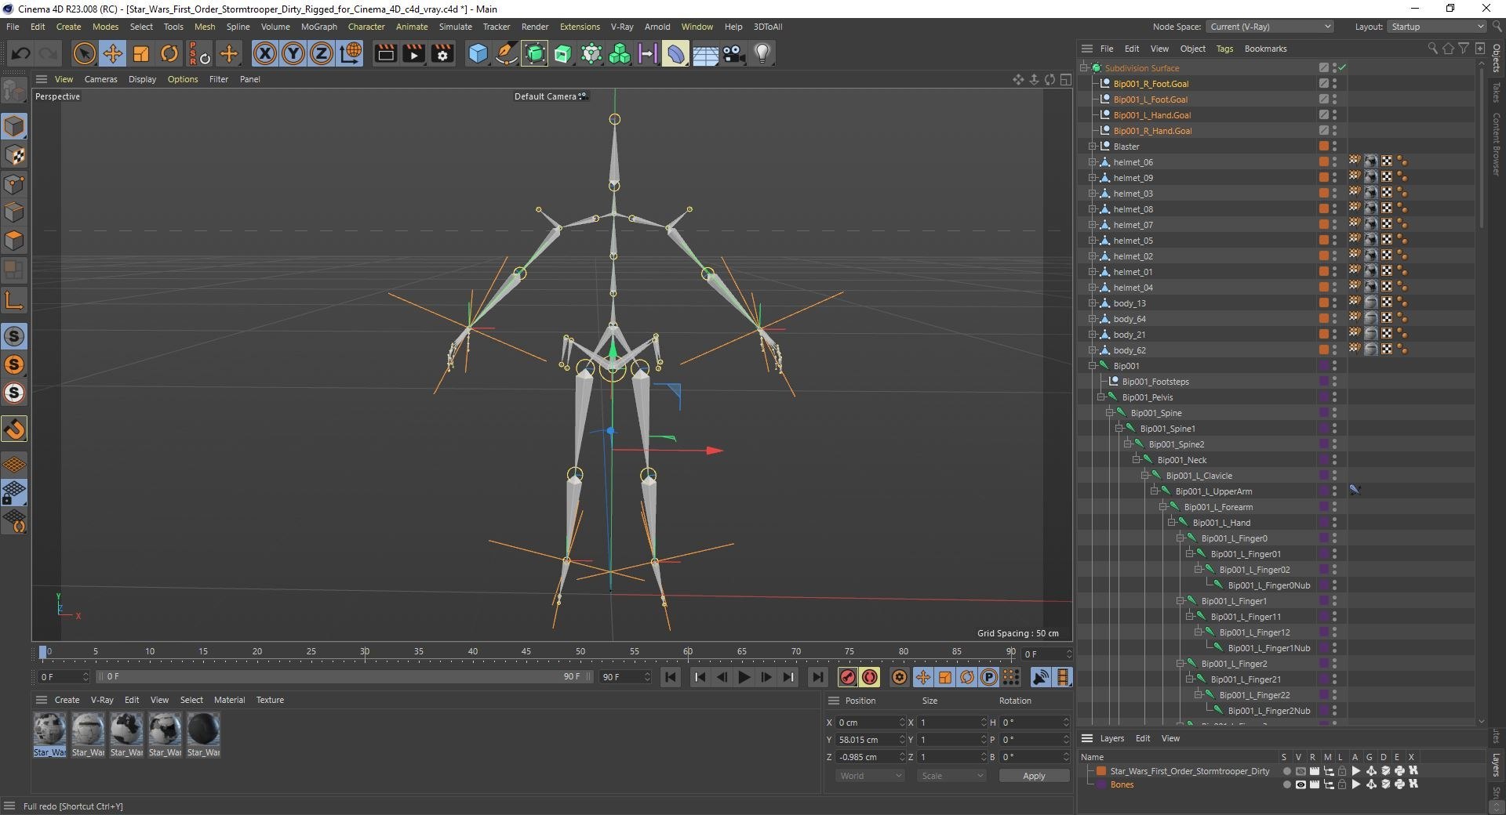Click the Floor grid object icon

[705, 54]
